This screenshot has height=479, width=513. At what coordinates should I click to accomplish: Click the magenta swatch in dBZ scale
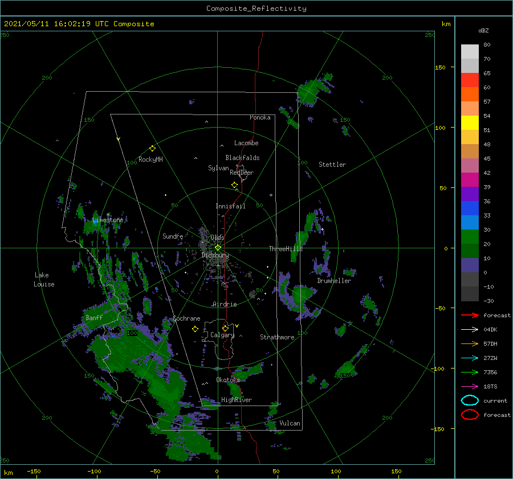coord(470,179)
